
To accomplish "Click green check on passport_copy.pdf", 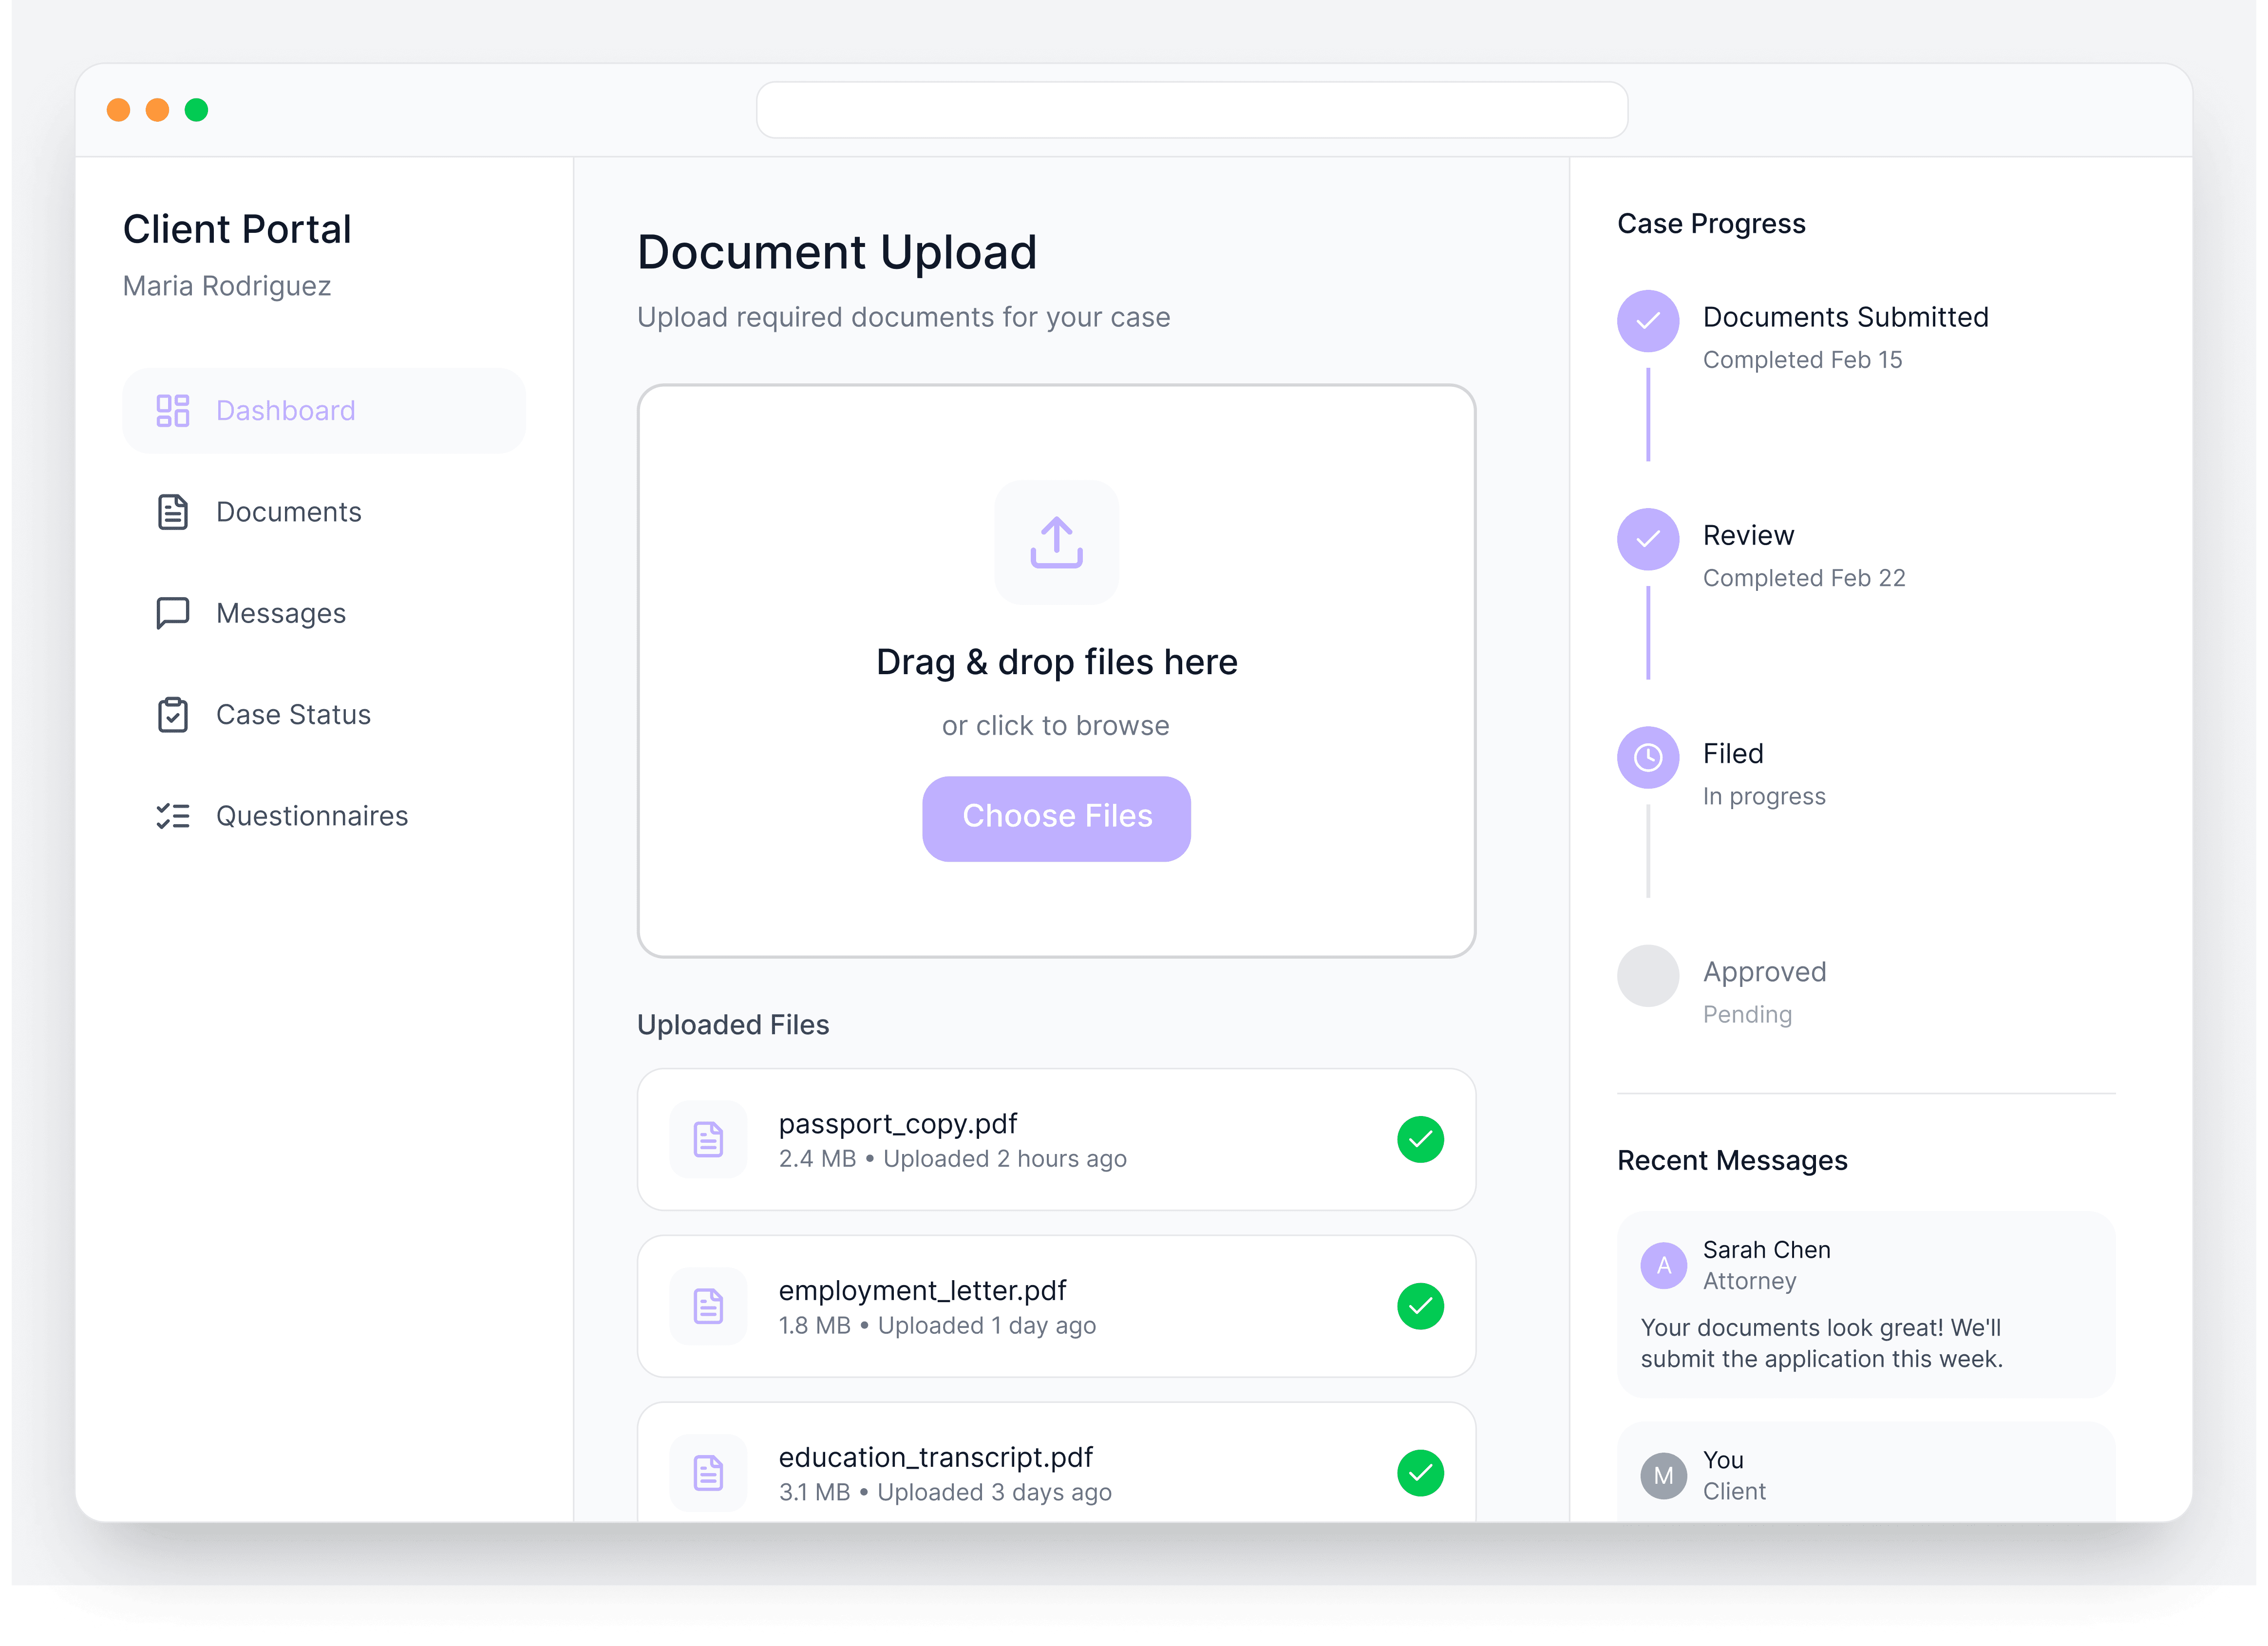I will pyautogui.click(x=1420, y=1139).
